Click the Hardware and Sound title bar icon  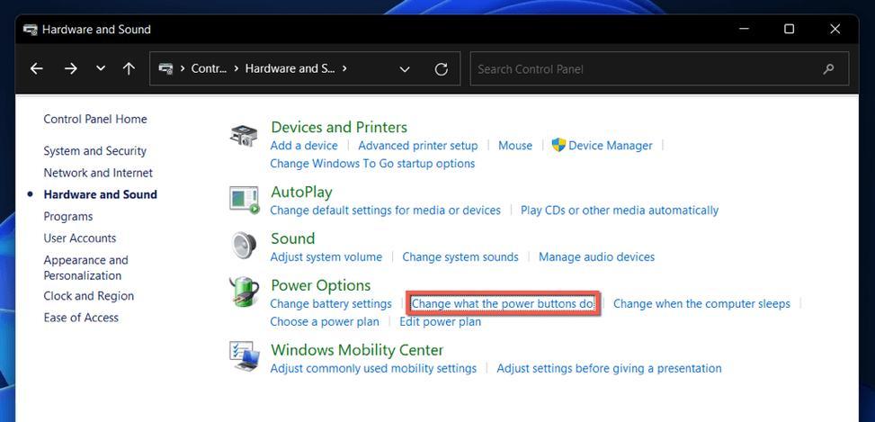[31, 30]
